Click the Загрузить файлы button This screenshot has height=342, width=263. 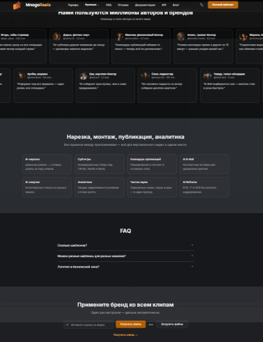(x=172, y=324)
